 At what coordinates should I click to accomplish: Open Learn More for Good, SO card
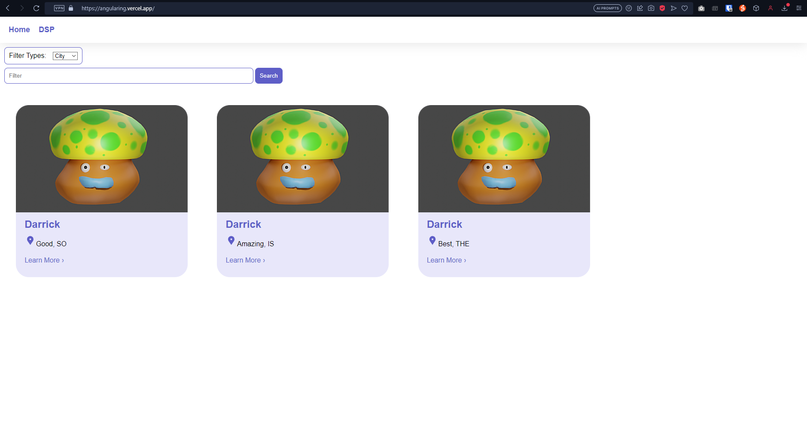pyautogui.click(x=44, y=260)
